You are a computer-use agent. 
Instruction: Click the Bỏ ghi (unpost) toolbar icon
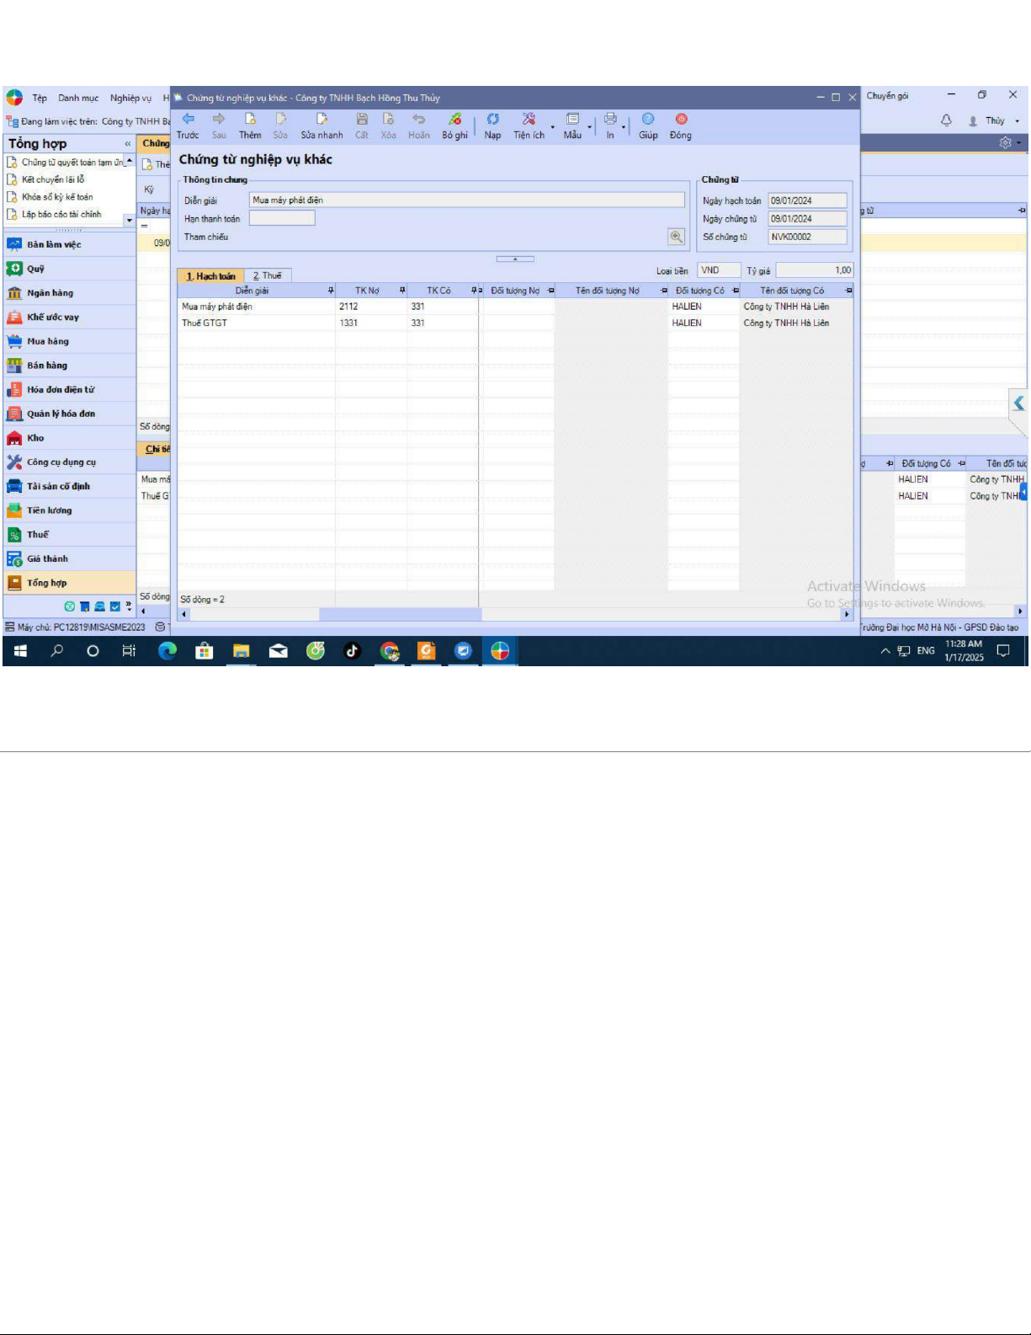pos(454,120)
